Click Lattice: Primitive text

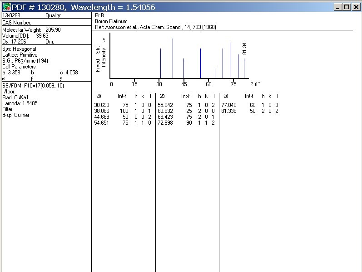[20, 55]
